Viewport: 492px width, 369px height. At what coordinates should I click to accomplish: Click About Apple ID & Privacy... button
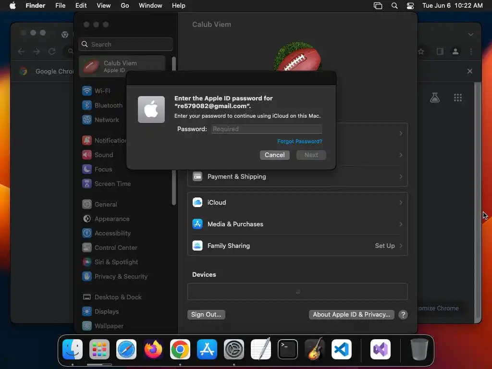pos(351,314)
